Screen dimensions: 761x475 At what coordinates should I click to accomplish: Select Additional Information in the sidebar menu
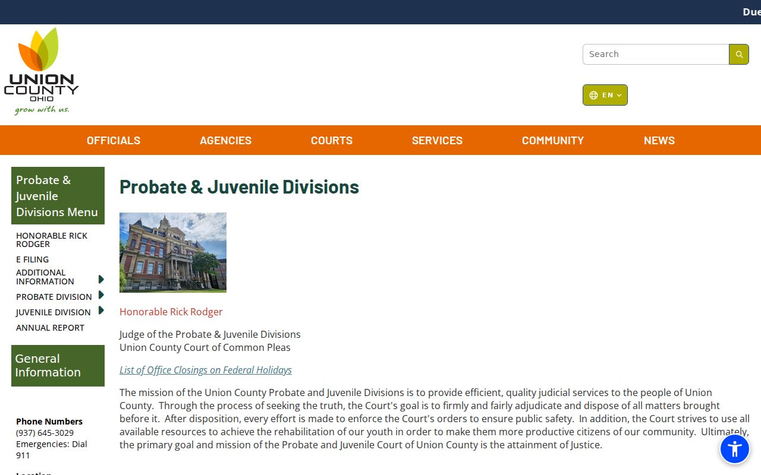(45, 277)
